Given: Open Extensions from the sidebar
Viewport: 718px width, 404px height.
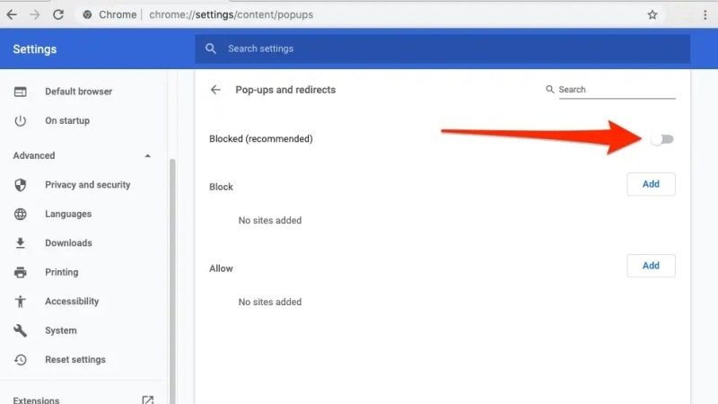Looking at the screenshot, I should (36, 400).
